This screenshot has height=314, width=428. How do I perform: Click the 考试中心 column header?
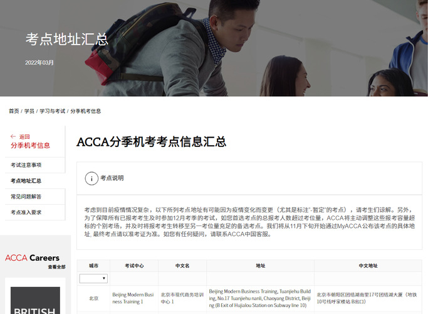[x=134, y=266]
